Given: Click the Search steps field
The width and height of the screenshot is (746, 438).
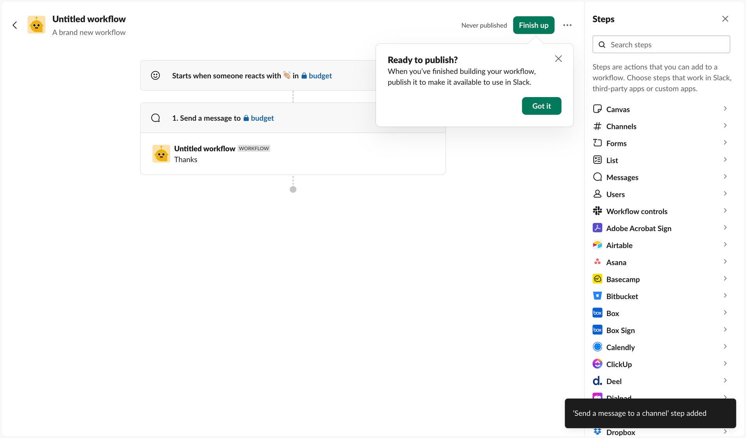Looking at the screenshot, I should tap(661, 44).
